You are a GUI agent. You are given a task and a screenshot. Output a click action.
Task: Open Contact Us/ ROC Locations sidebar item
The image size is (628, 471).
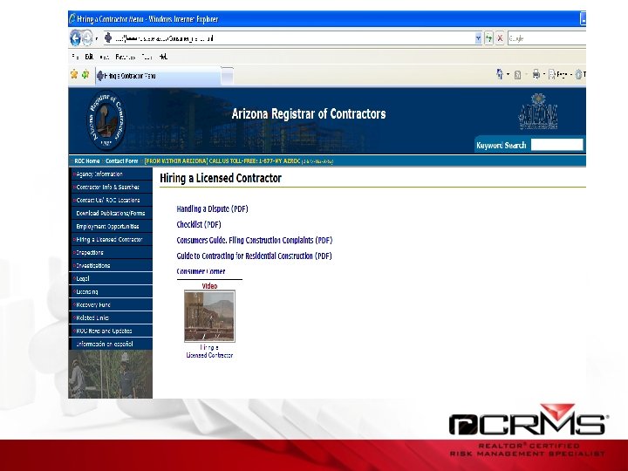coord(112,201)
